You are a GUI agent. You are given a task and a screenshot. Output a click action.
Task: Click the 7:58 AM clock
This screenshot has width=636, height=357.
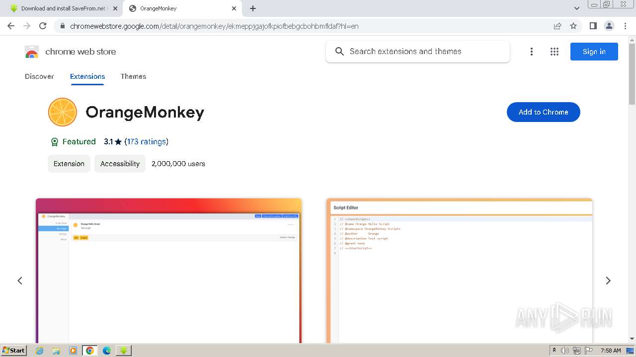(611, 351)
